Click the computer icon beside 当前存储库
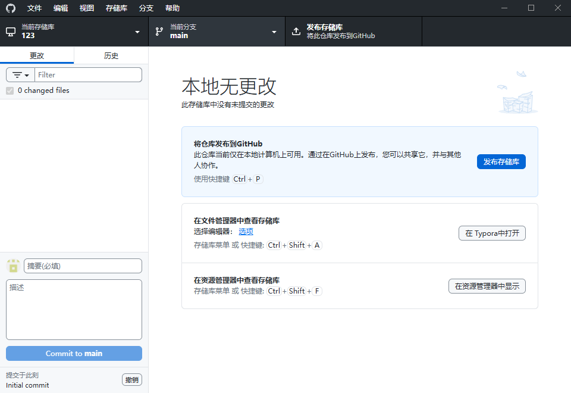Image resolution: width=571 pixels, height=393 pixels. [10, 31]
